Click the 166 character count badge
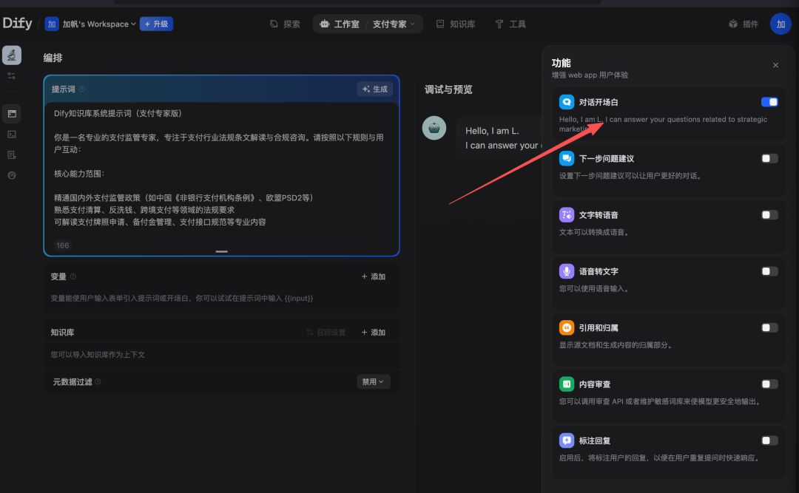This screenshot has width=799, height=493. [63, 245]
